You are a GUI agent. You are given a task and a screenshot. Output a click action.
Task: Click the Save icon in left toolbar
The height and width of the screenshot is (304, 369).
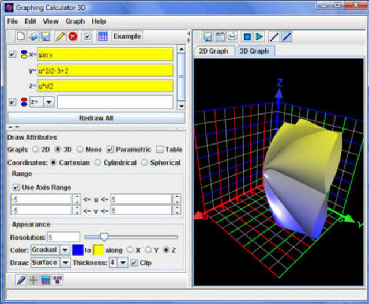pyautogui.click(x=45, y=36)
